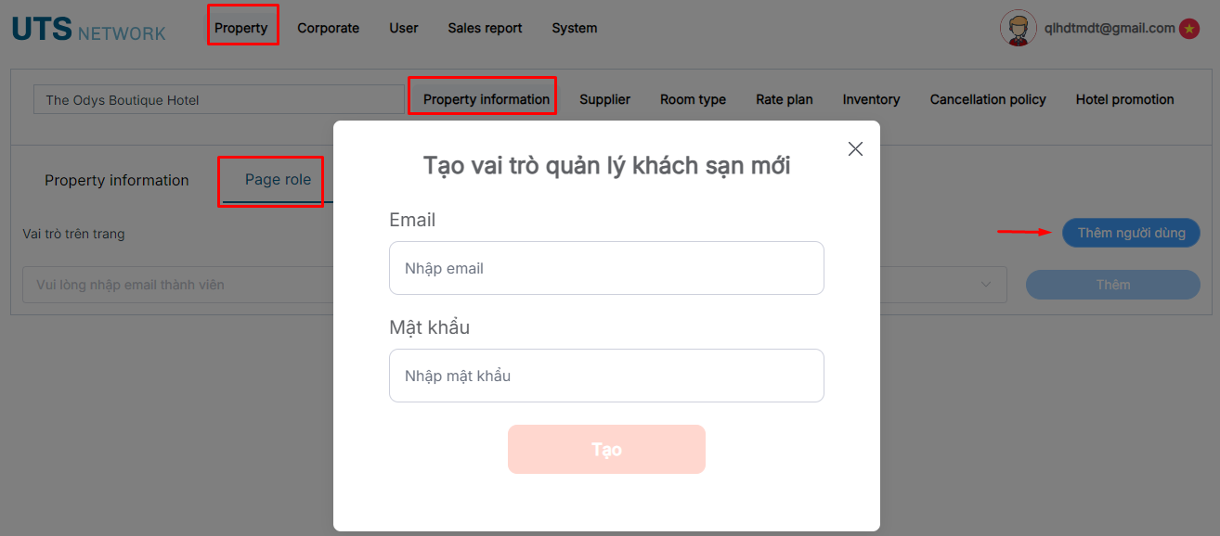Click the user avatar profile picture
The width and height of the screenshot is (1220, 536).
coord(1019,28)
